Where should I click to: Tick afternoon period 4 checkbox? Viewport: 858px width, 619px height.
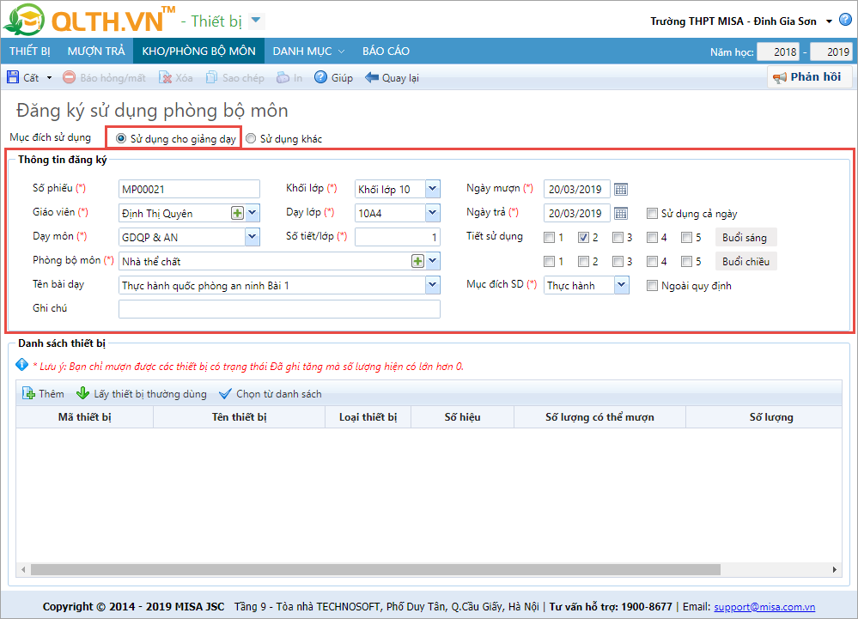(x=652, y=261)
